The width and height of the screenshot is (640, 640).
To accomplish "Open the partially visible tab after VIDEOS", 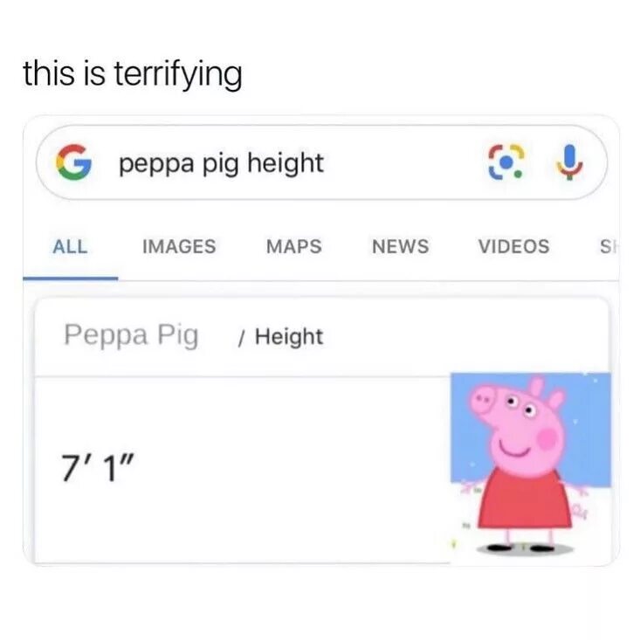I will click(609, 246).
